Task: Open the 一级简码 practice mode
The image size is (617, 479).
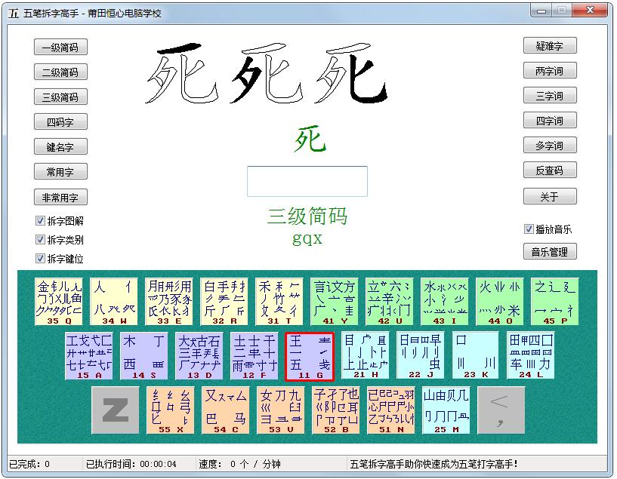Action: pos(60,47)
